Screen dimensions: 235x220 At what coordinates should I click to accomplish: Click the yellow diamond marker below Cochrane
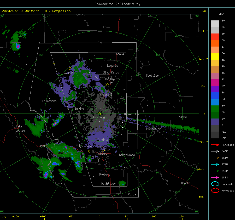[90, 151]
